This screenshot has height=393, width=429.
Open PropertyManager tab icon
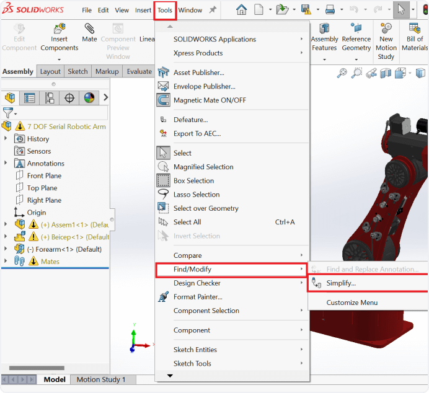pyautogui.click(x=29, y=98)
